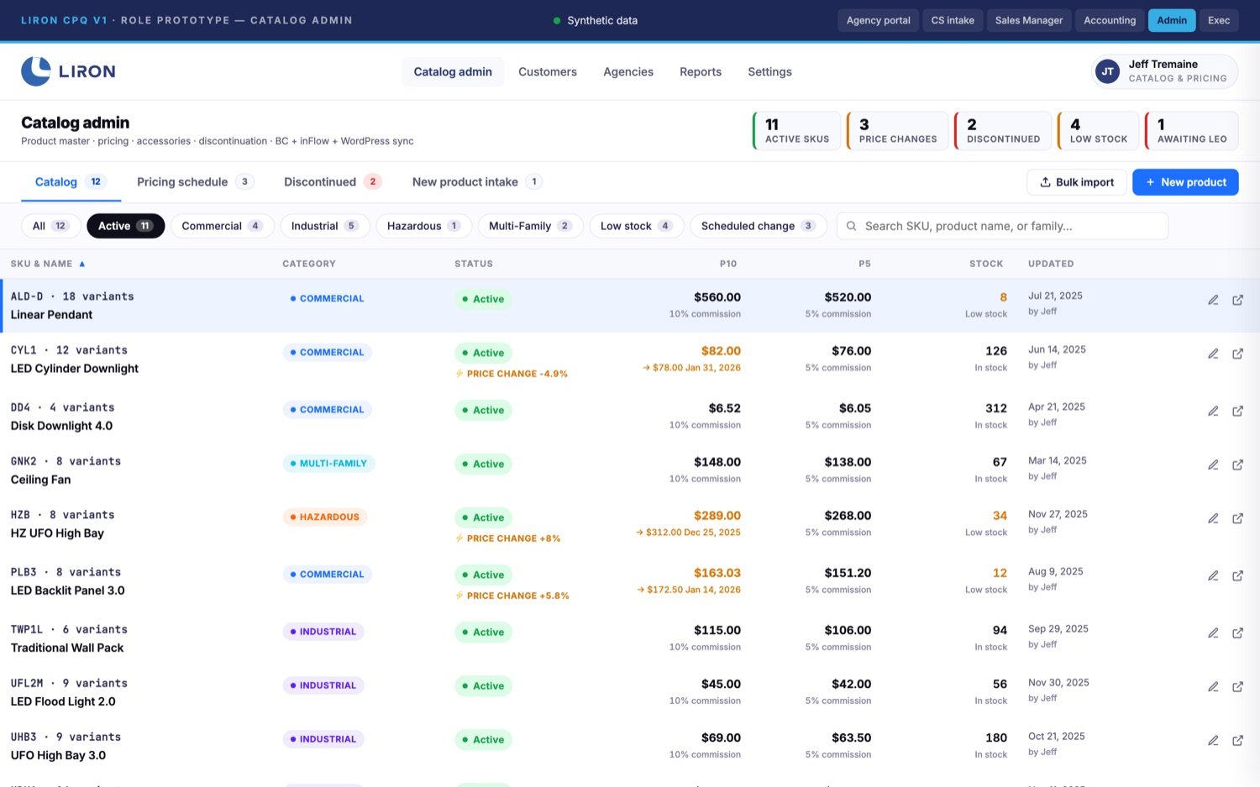Viewport: 1260px width, 787px height.
Task: Switch to Accounting role
Action: pyautogui.click(x=1110, y=20)
